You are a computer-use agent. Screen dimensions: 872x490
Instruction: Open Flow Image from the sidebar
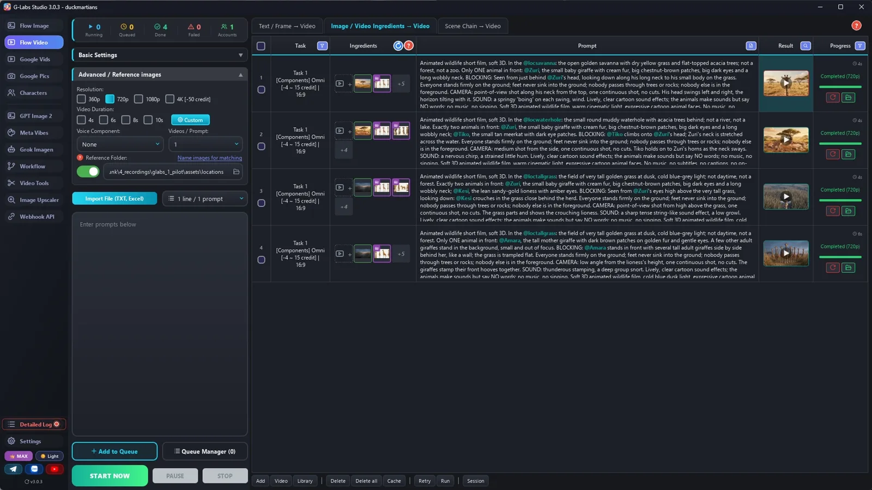[x=34, y=26]
